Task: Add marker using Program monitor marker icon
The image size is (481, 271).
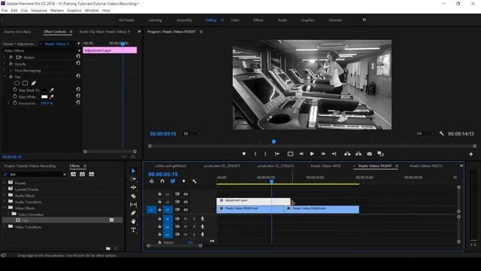Action: (x=244, y=154)
